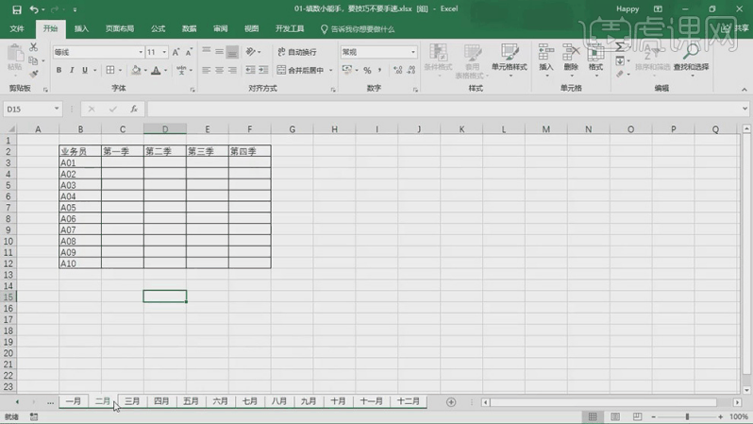Open the accounting number format icon
The height and width of the screenshot is (424, 753).
347,70
